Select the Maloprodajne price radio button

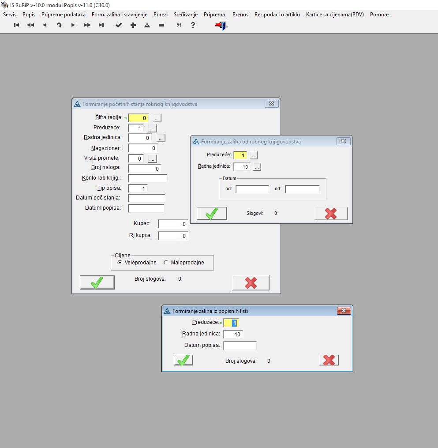(x=166, y=263)
